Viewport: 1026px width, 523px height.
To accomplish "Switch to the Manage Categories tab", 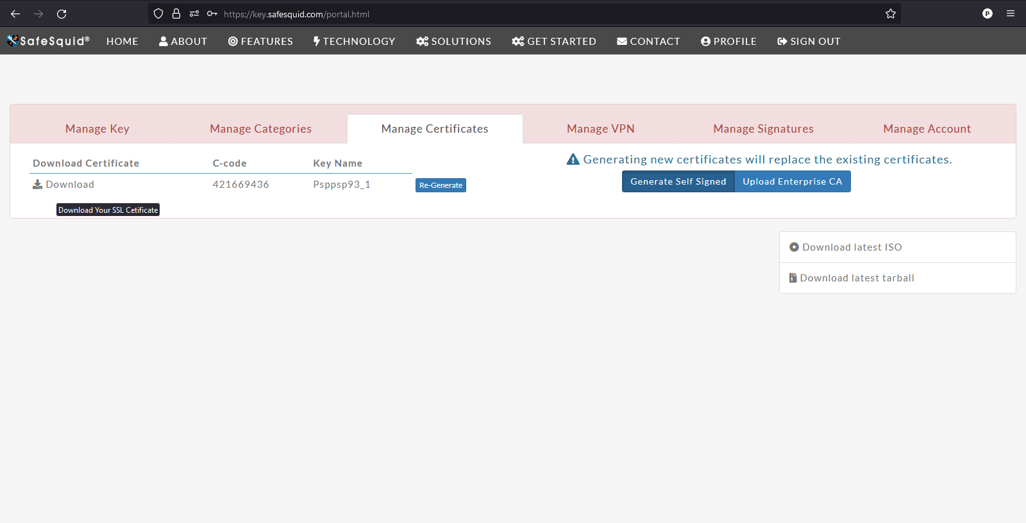I will click(261, 129).
